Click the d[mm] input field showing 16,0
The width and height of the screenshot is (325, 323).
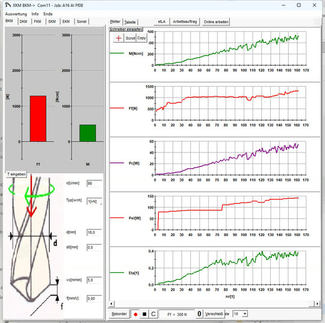(94, 233)
